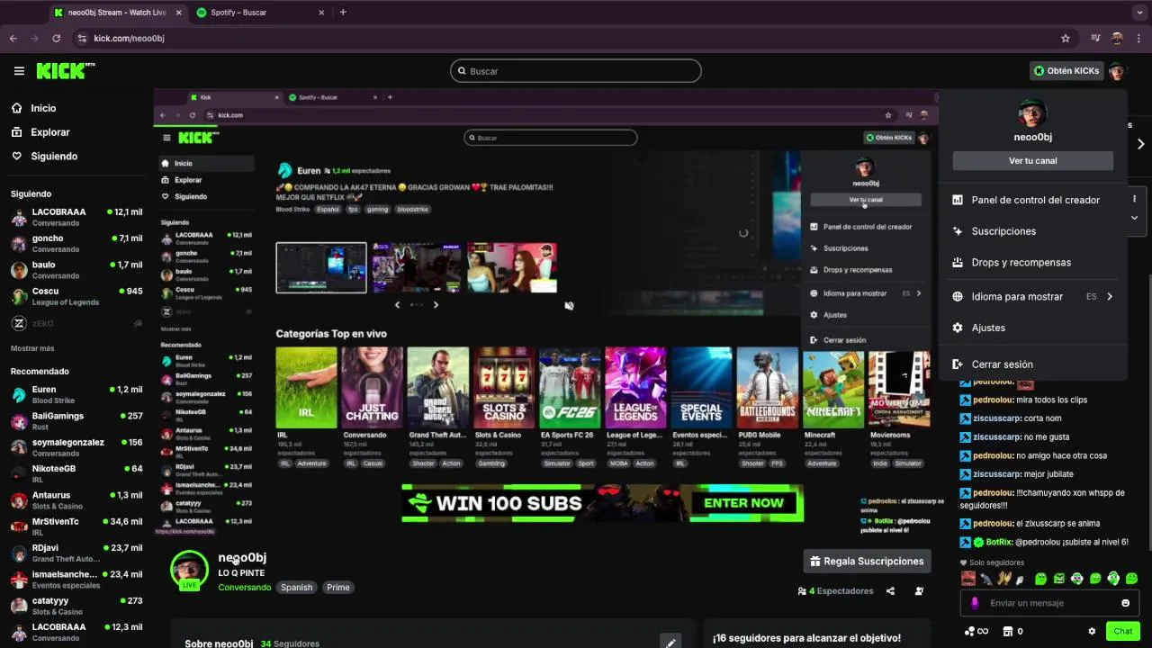Insert the green headphones emote
The image size is (1152, 648).
(1113, 579)
